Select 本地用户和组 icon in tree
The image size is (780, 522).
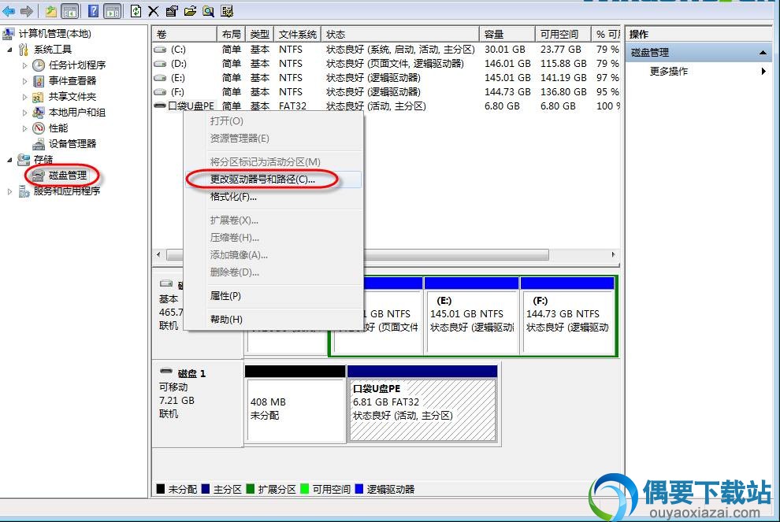click(39, 113)
